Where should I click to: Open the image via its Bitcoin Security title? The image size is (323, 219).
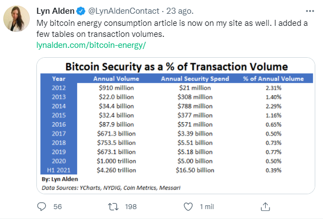coord(176,67)
